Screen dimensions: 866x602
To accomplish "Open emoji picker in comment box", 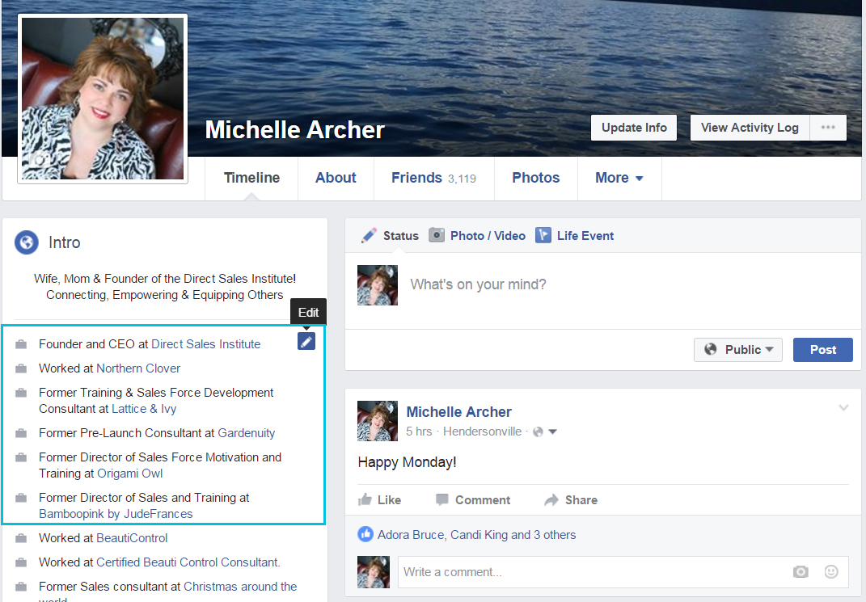I will (x=831, y=572).
